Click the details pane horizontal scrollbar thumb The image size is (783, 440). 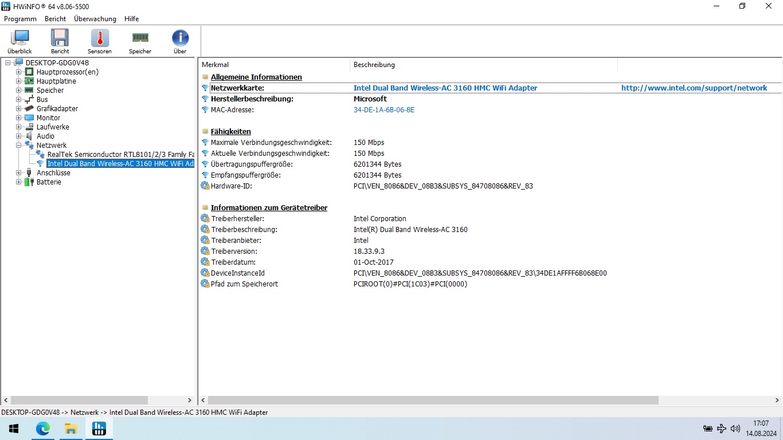tap(433, 400)
